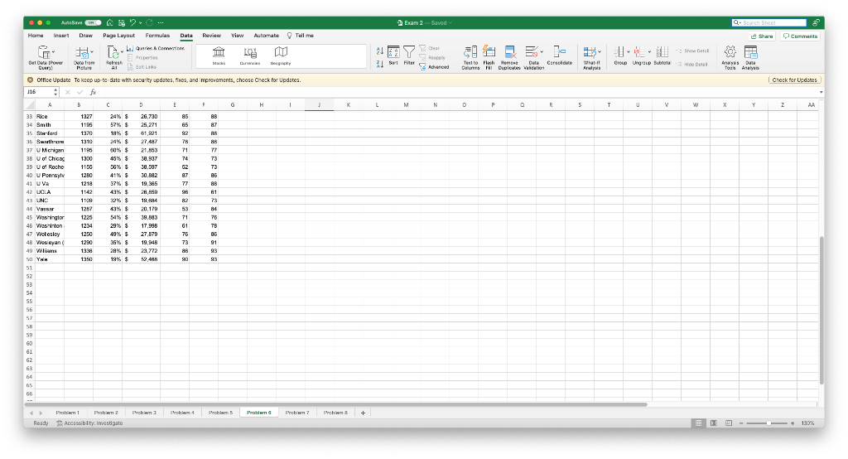The image size is (848, 459).
Task: Choose Data from Picture
Action: click(x=84, y=57)
